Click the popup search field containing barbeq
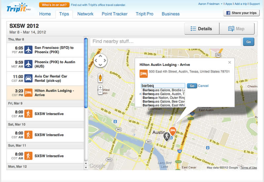 pos(163,86)
